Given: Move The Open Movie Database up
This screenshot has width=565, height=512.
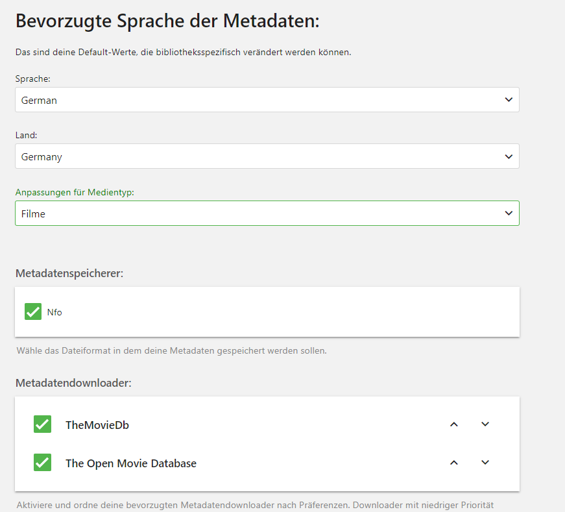Looking at the screenshot, I should click(454, 463).
